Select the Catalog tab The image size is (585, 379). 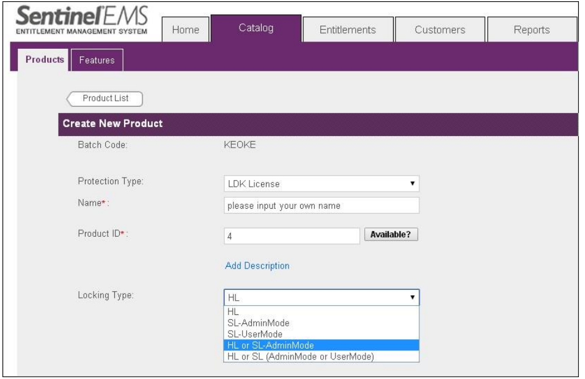tap(256, 28)
